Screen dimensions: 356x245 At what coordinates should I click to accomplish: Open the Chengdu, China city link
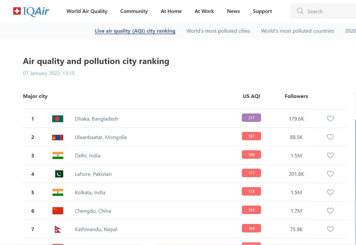[x=93, y=211]
